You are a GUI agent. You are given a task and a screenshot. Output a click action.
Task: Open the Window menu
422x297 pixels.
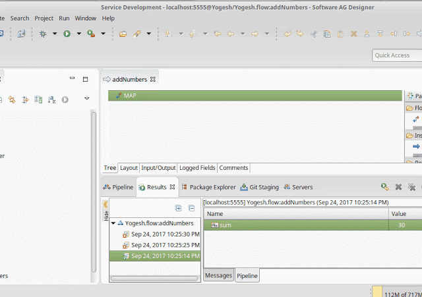coord(85,18)
